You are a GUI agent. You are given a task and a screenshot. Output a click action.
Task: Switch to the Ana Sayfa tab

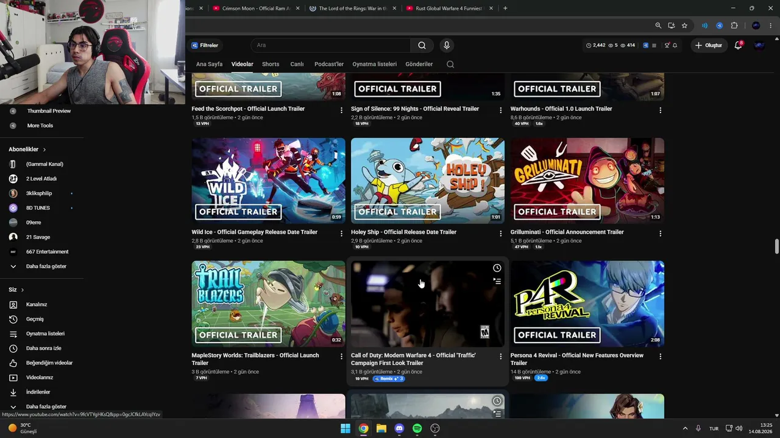[209, 64]
